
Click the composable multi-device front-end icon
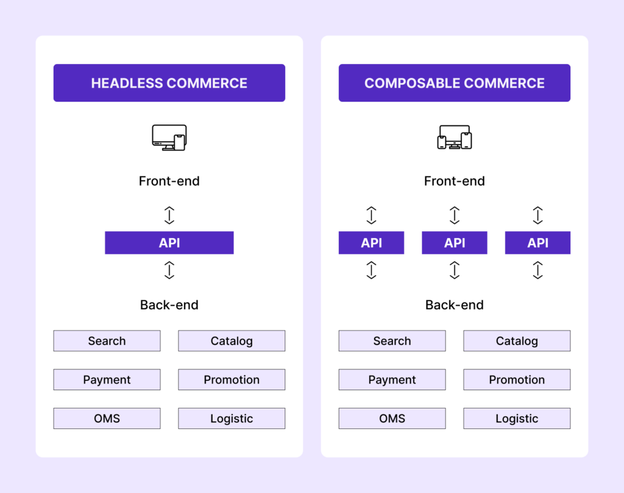tap(455, 137)
